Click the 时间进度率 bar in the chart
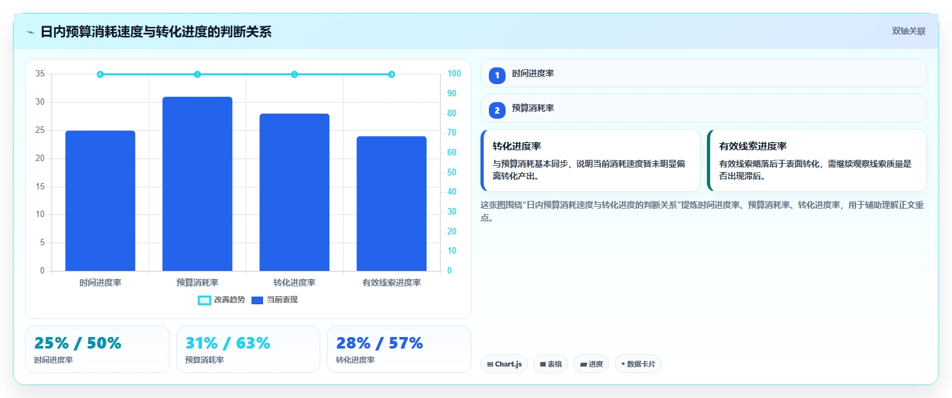 pos(100,201)
